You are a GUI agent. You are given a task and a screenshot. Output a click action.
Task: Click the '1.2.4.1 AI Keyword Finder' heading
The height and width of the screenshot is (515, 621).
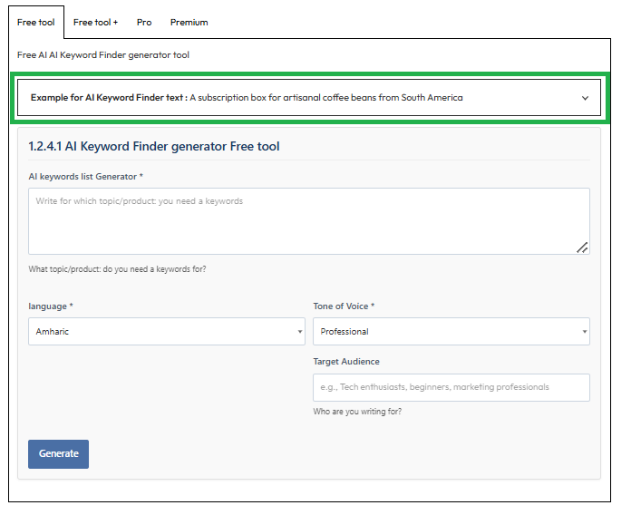(154, 146)
